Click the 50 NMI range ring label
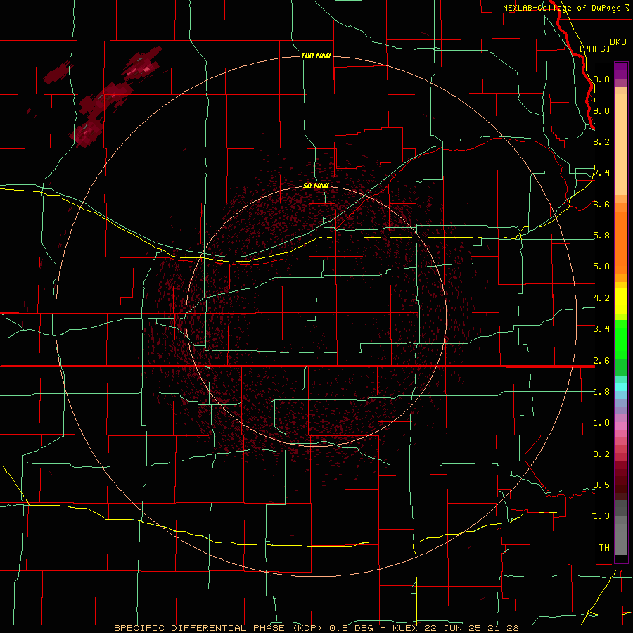633x633 pixels. click(316, 186)
